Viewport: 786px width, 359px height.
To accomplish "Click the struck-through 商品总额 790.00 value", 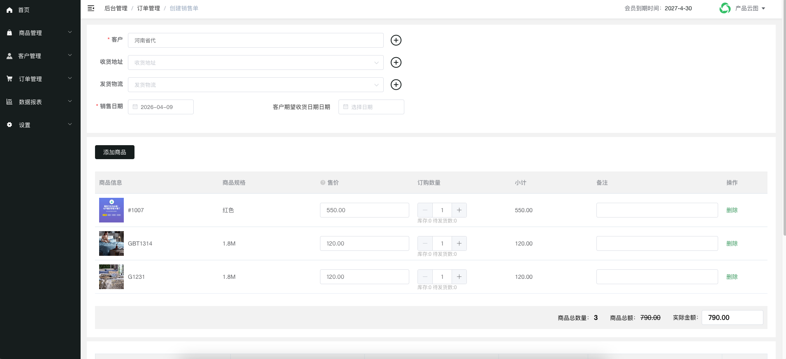I will pyautogui.click(x=650, y=317).
